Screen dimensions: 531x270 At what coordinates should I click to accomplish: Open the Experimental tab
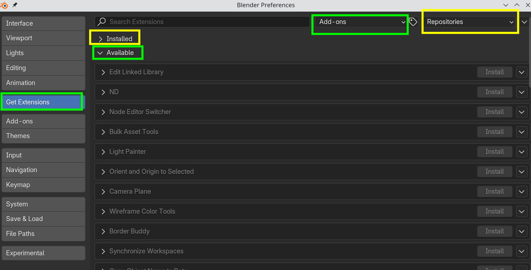click(x=43, y=253)
